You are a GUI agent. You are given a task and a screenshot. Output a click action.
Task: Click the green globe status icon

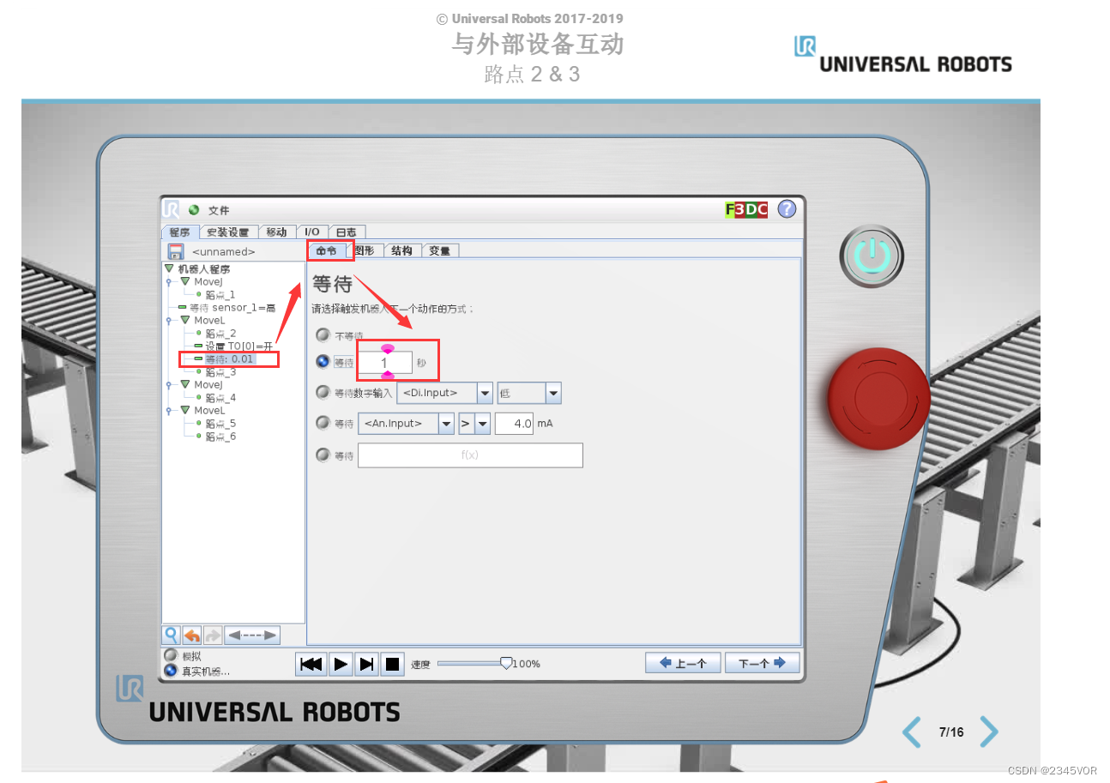coord(194,210)
